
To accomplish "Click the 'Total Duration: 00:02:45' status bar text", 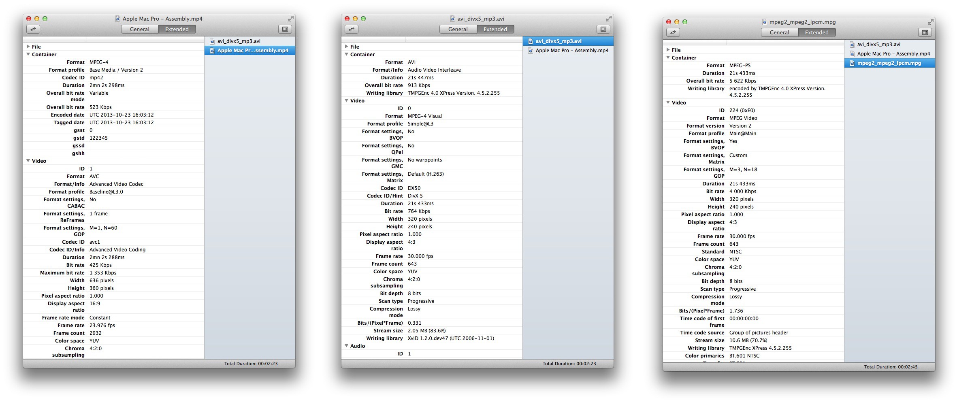I will (891, 367).
